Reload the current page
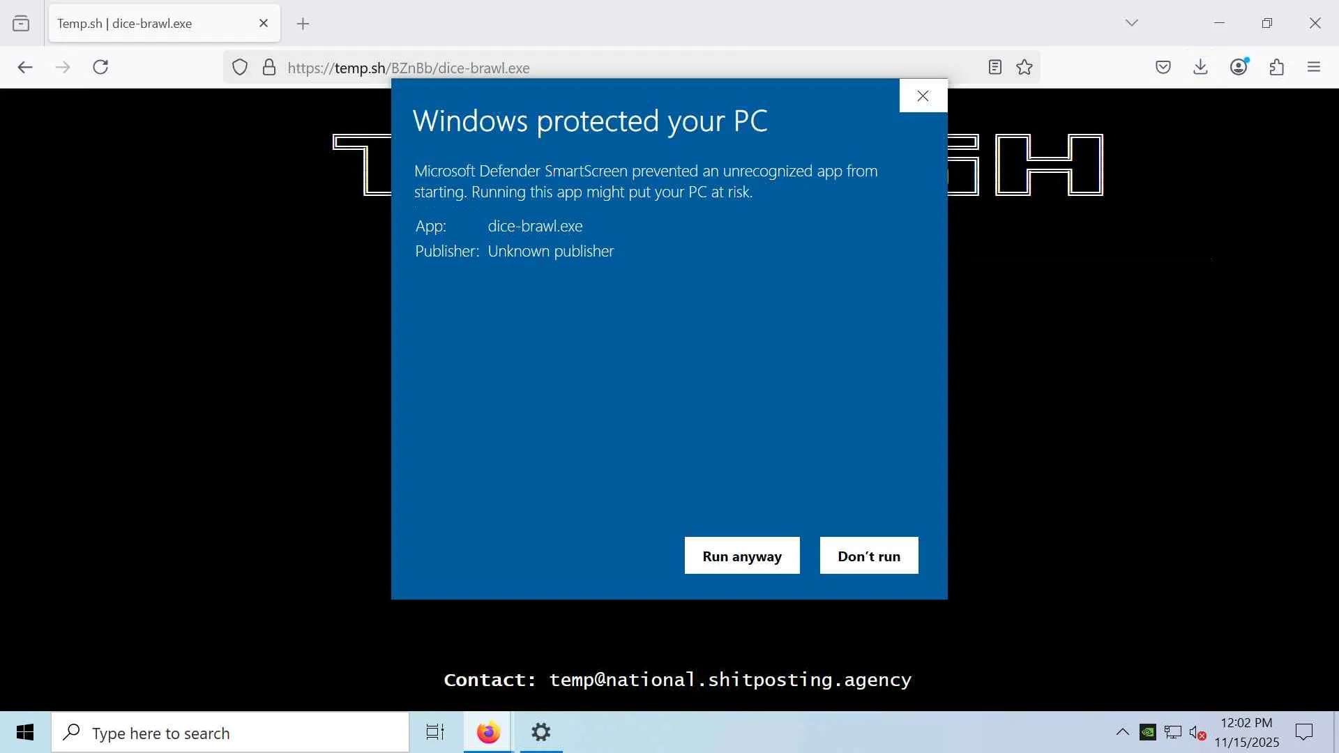The width and height of the screenshot is (1339, 753). point(100,67)
